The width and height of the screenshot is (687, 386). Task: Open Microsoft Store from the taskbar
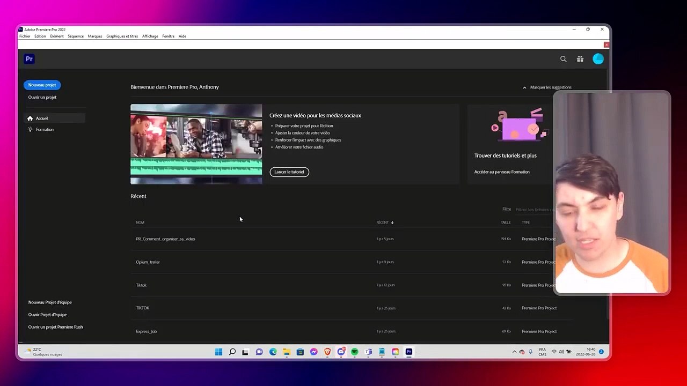coord(300,352)
